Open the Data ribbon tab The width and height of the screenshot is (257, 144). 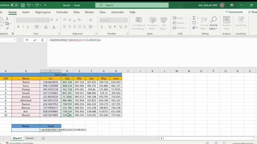click(76, 12)
